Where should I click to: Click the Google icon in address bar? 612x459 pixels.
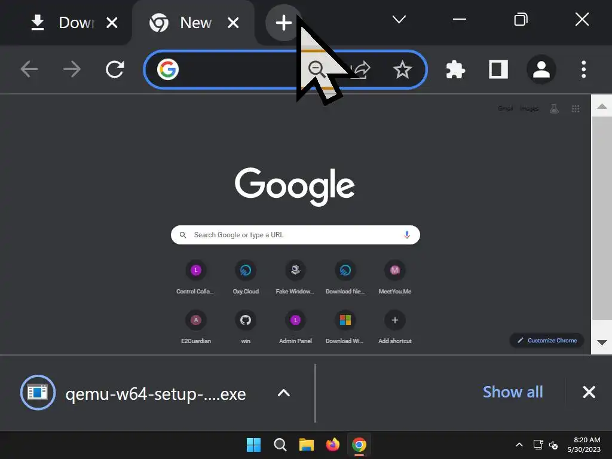click(168, 69)
